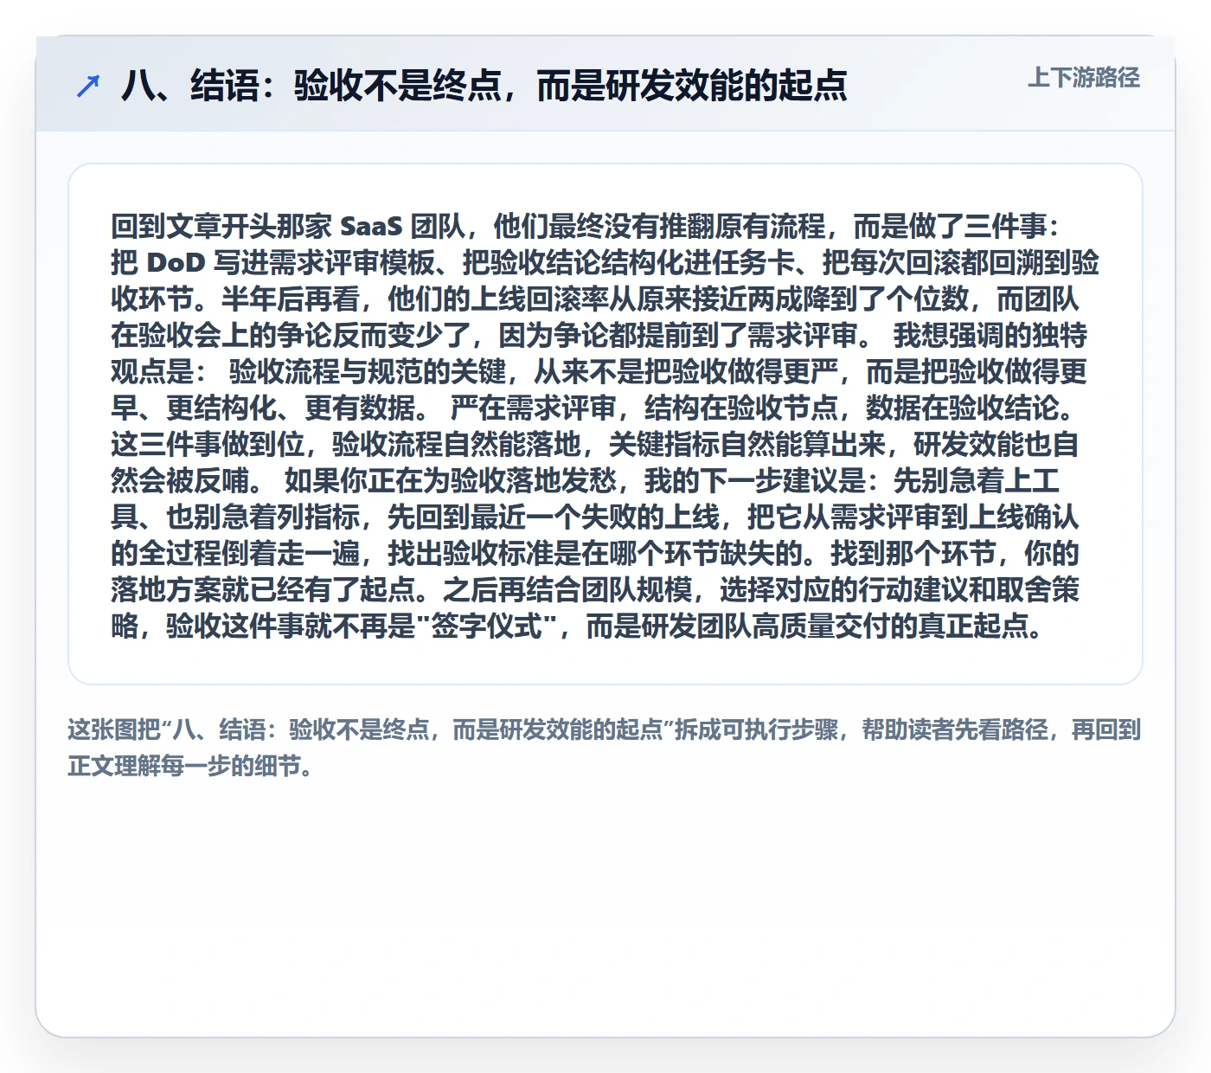Click the 上下游路径 label
Screen dimensions: 1211x1073
[x=1084, y=78]
